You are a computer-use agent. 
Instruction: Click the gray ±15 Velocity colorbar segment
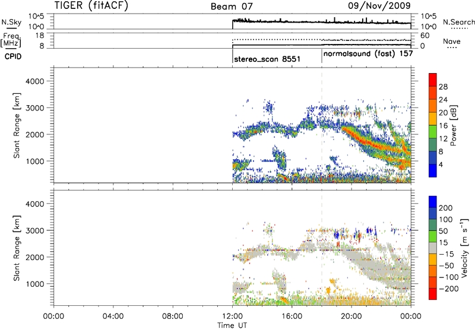(433, 248)
